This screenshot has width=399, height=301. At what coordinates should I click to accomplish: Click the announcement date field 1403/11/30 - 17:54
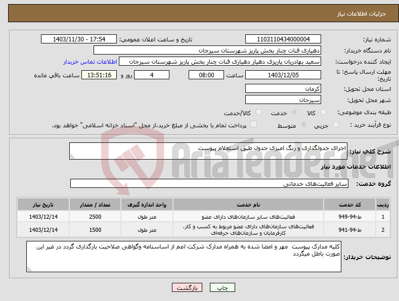(x=79, y=39)
